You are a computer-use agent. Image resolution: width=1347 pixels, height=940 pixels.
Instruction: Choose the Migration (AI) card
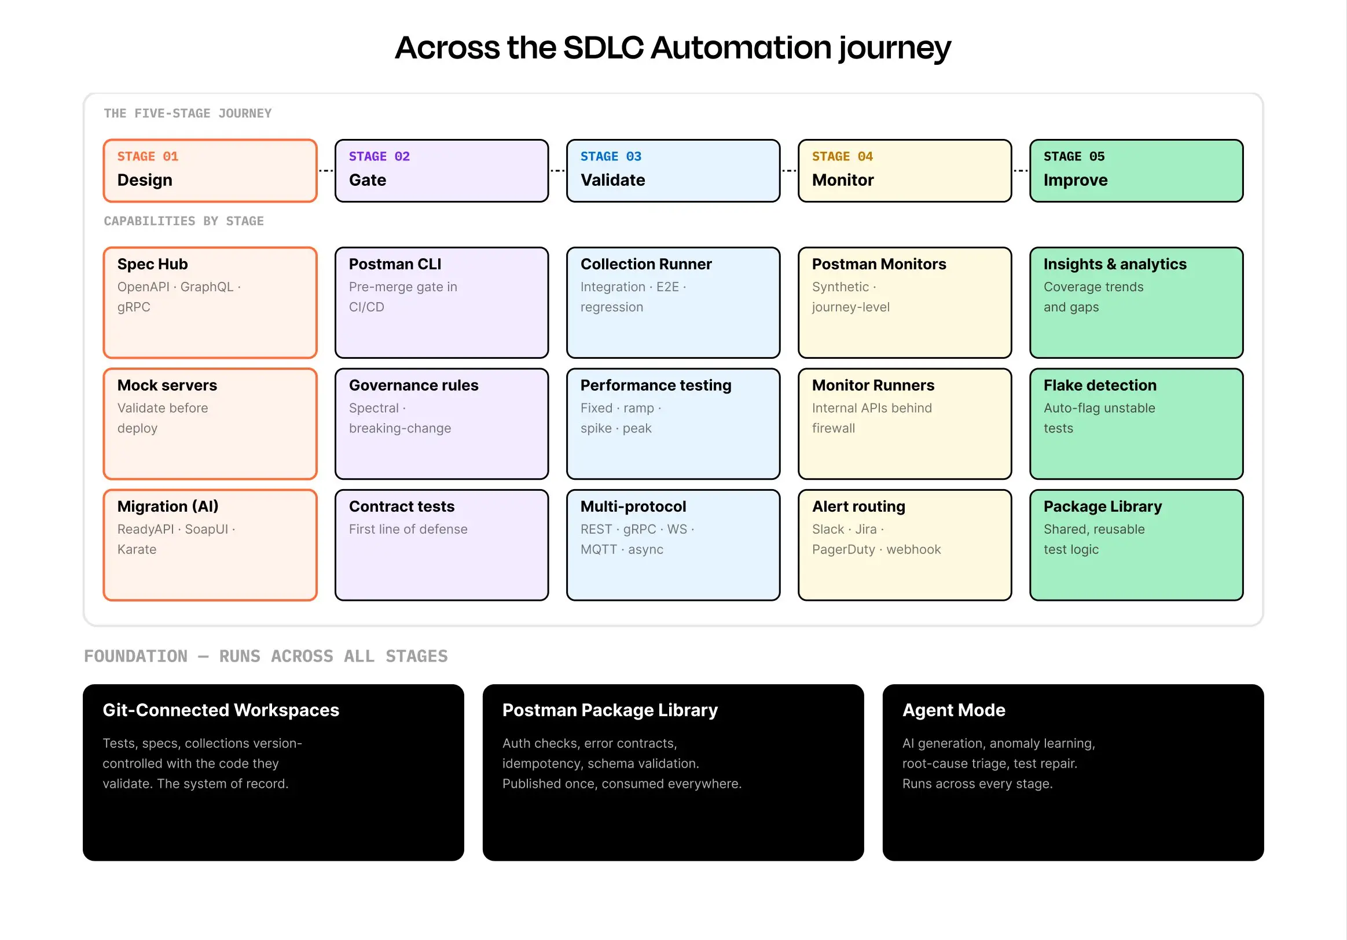(x=210, y=545)
